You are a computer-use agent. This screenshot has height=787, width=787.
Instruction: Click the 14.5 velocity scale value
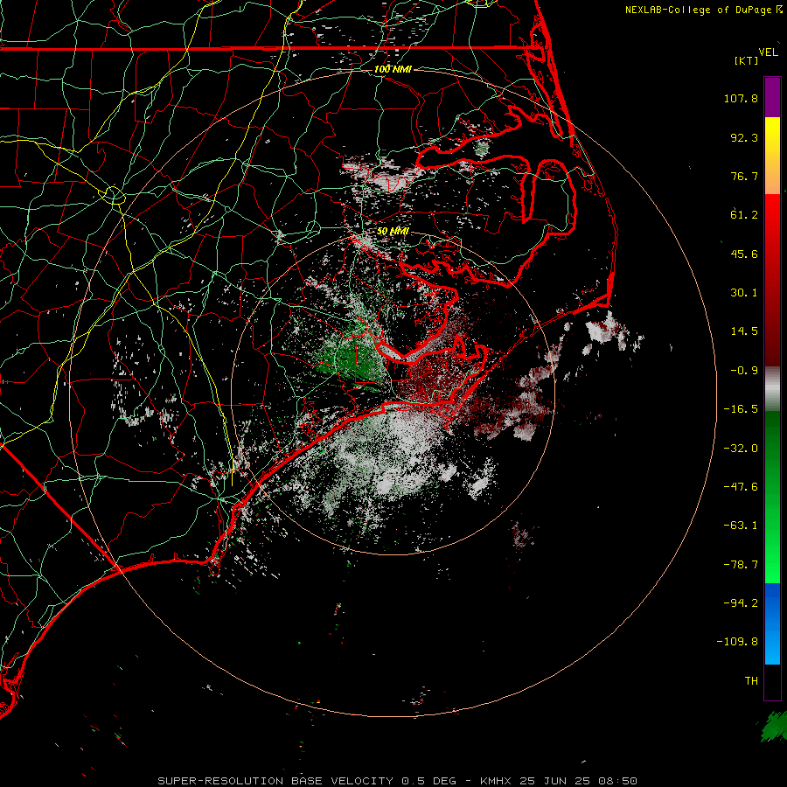744,331
